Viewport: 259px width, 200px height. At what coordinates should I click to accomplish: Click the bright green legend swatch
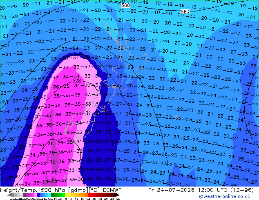(x=64, y=195)
